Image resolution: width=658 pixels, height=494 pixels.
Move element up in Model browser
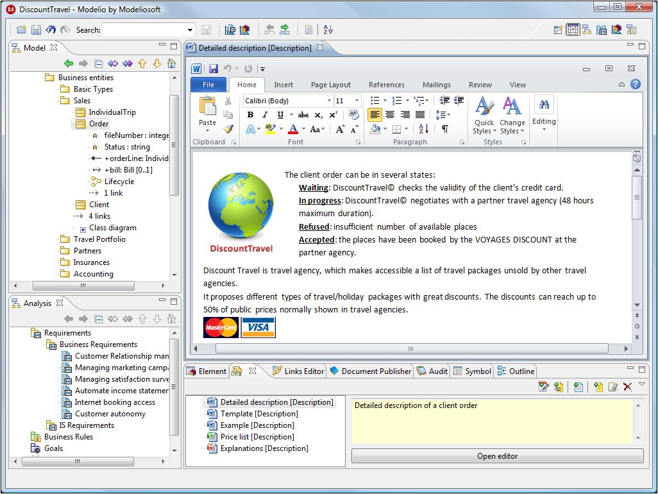(x=142, y=64)
